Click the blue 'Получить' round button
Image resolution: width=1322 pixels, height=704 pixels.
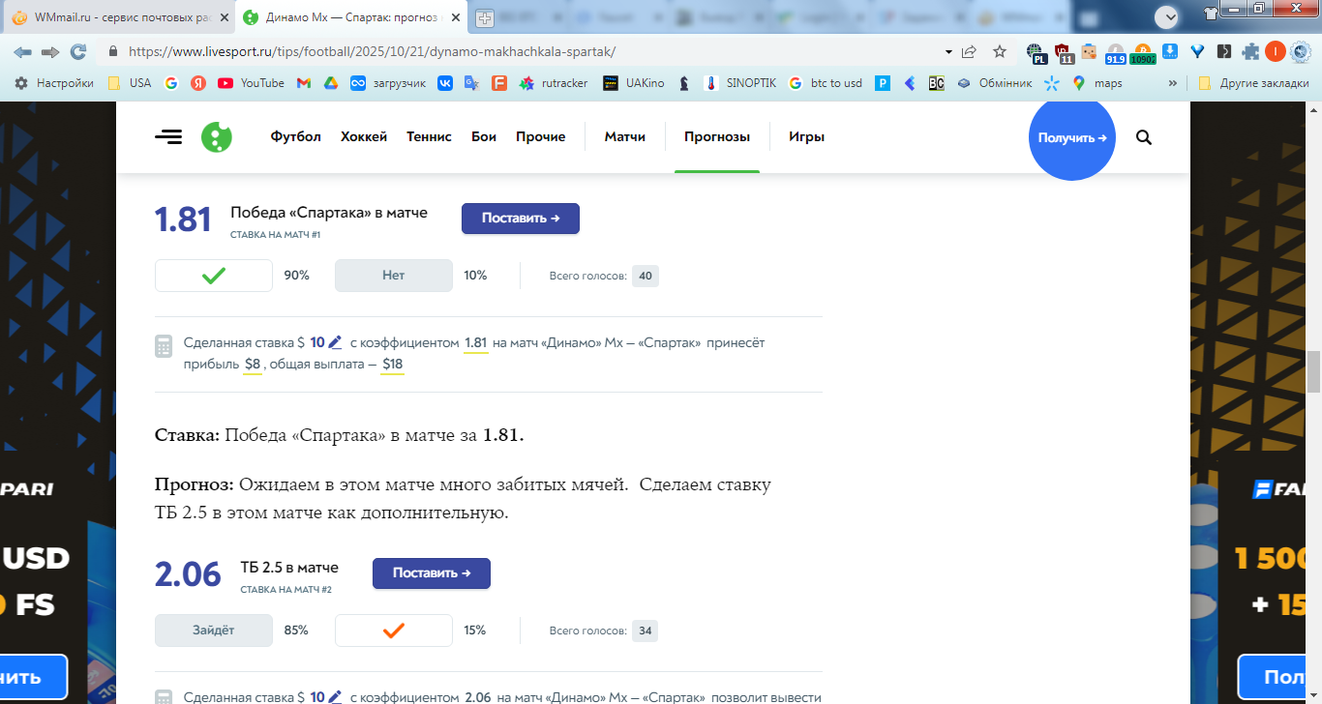coord(1072,138)
